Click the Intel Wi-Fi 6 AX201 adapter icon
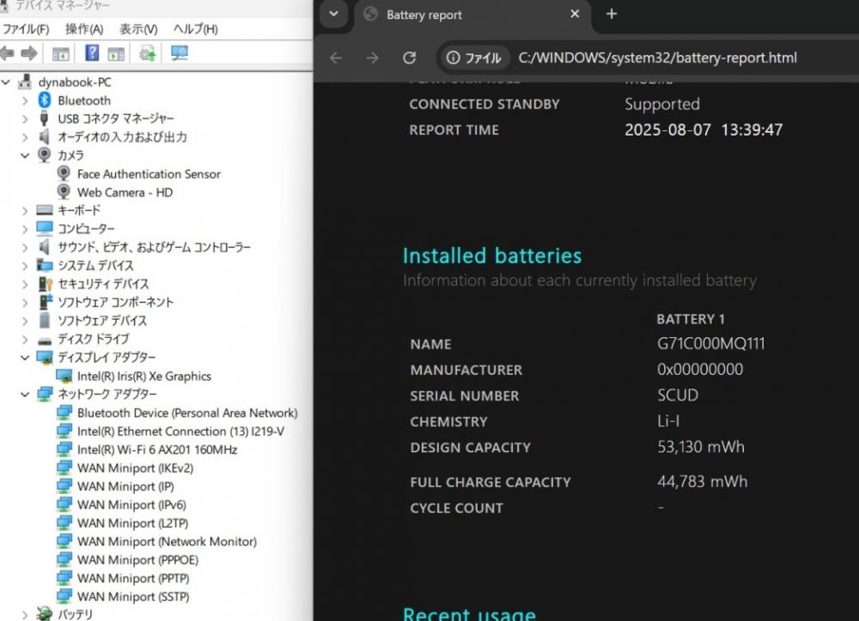The width and height of the screenshot is (859, 621). coord(64,449)
